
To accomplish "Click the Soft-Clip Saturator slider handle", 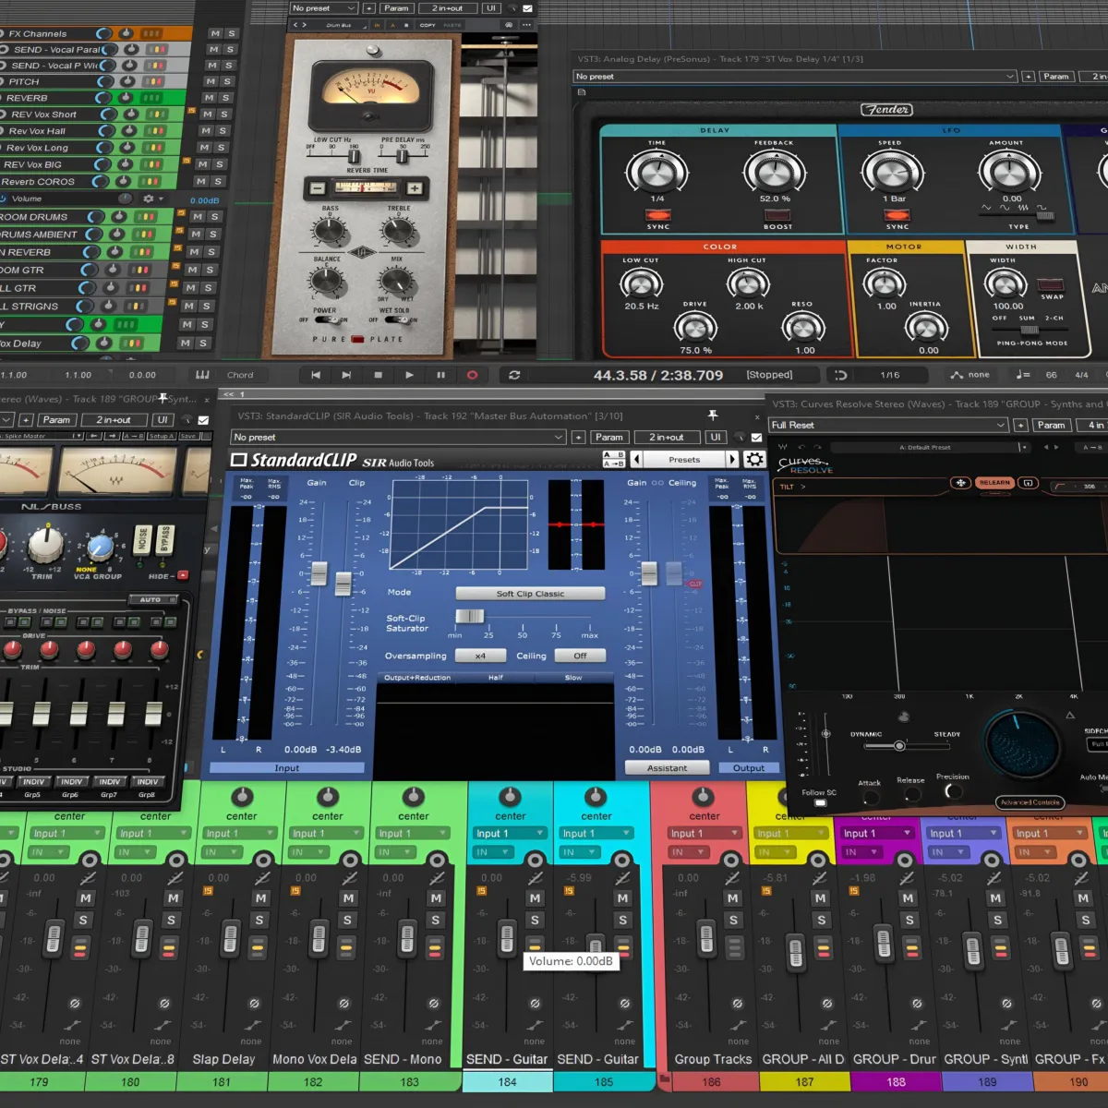I will (470, 617).
